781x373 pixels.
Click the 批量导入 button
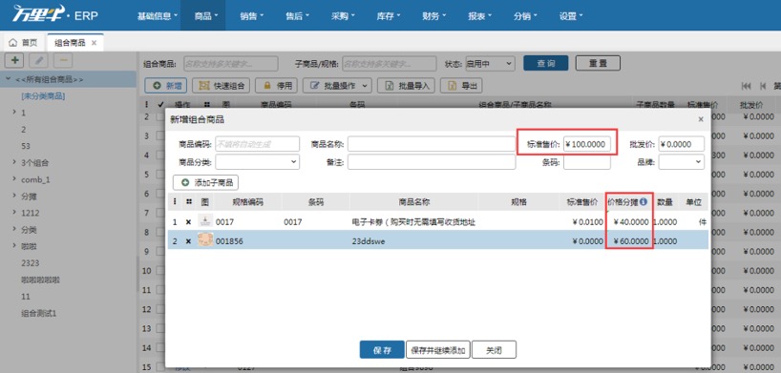[406, 86]
